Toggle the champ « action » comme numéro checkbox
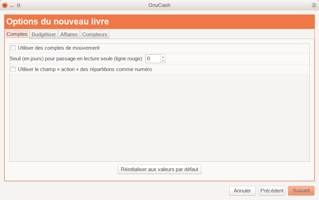The height and width of the screenshot is (200, 319). point(13,69)
